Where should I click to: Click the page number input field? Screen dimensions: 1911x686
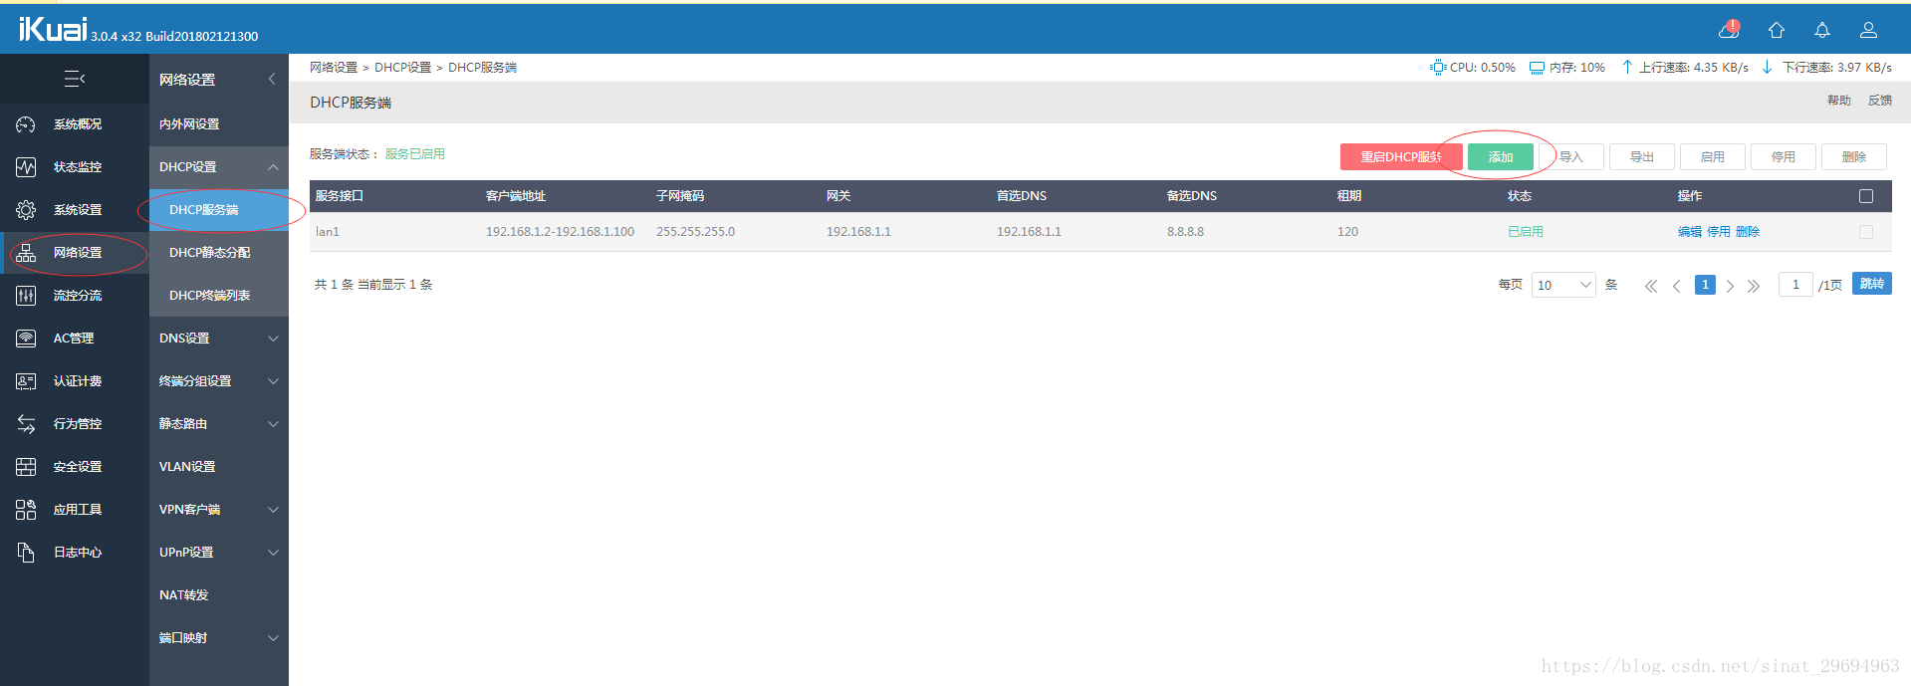pyautogui.click(x=1795, y=285)
